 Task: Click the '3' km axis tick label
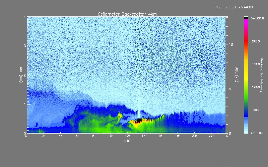pos(25,46)
